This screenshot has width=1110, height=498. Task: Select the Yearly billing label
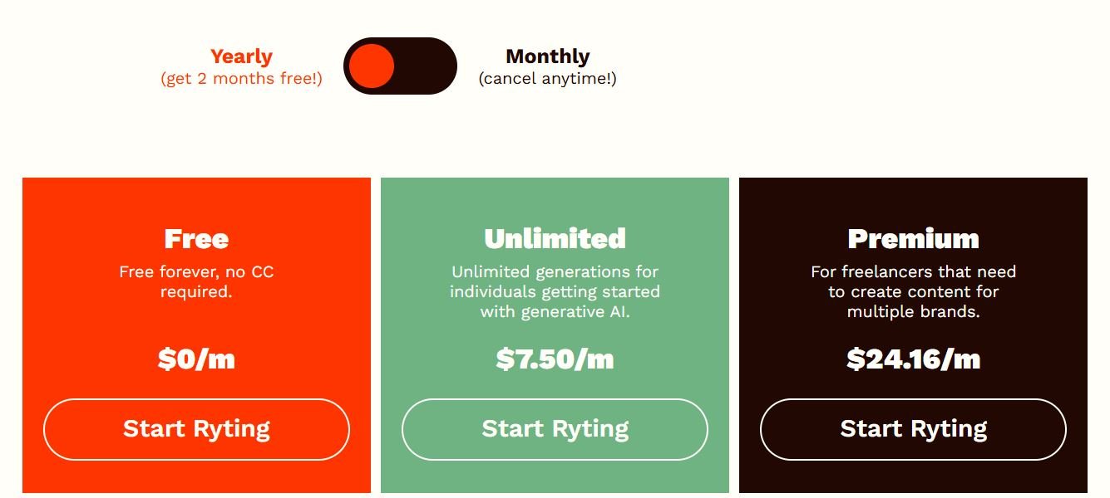coord(241,56)
